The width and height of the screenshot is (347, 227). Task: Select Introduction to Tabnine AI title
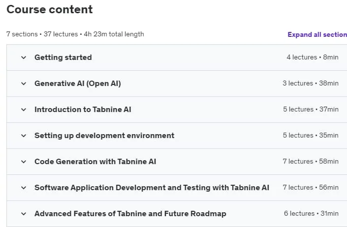[x=83, y=110]
